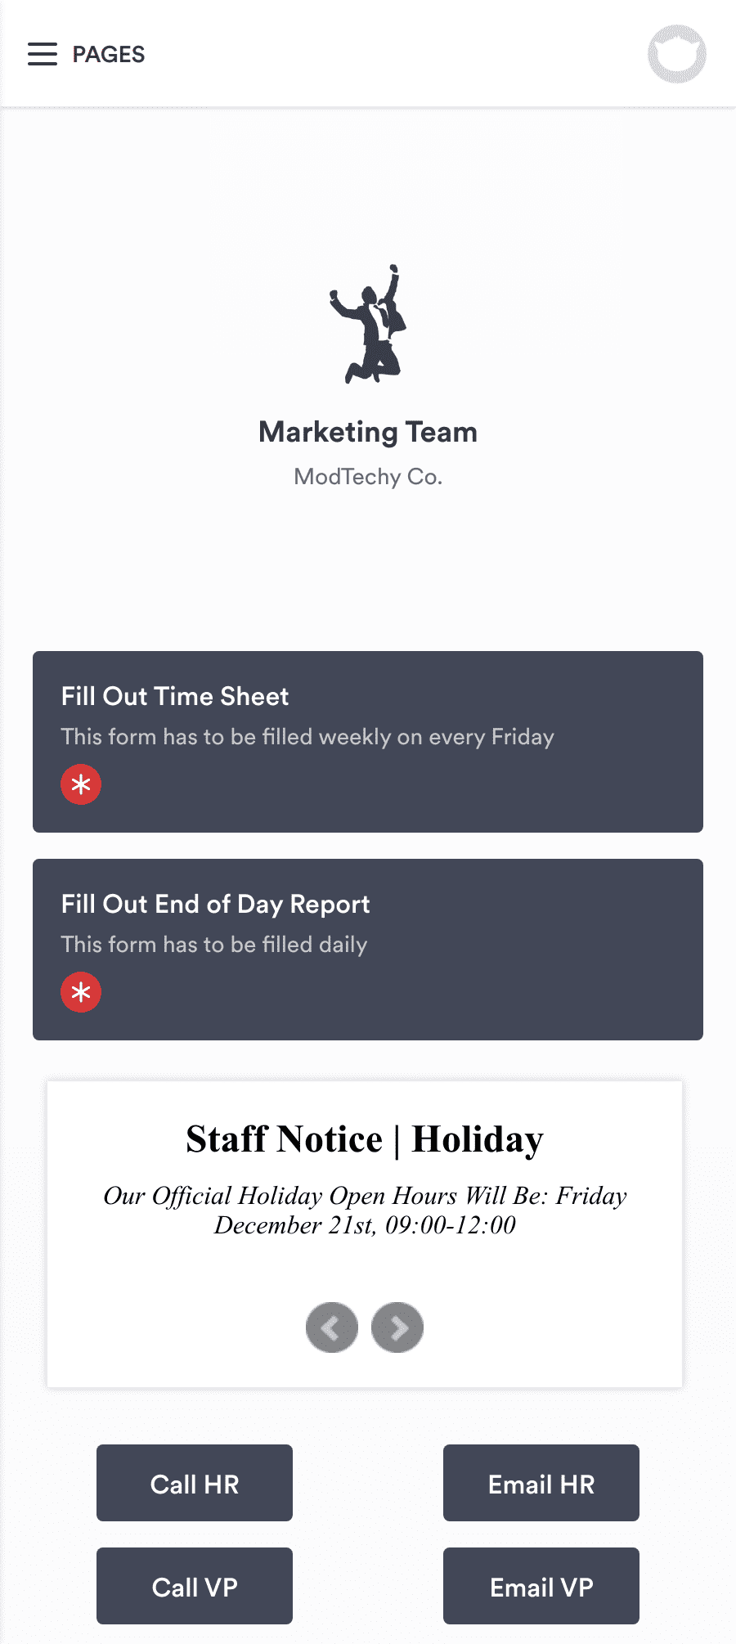736x1644 pixels.
Task: Click the ModTechy Co. subtitle text
Action: tap(367, 477)
